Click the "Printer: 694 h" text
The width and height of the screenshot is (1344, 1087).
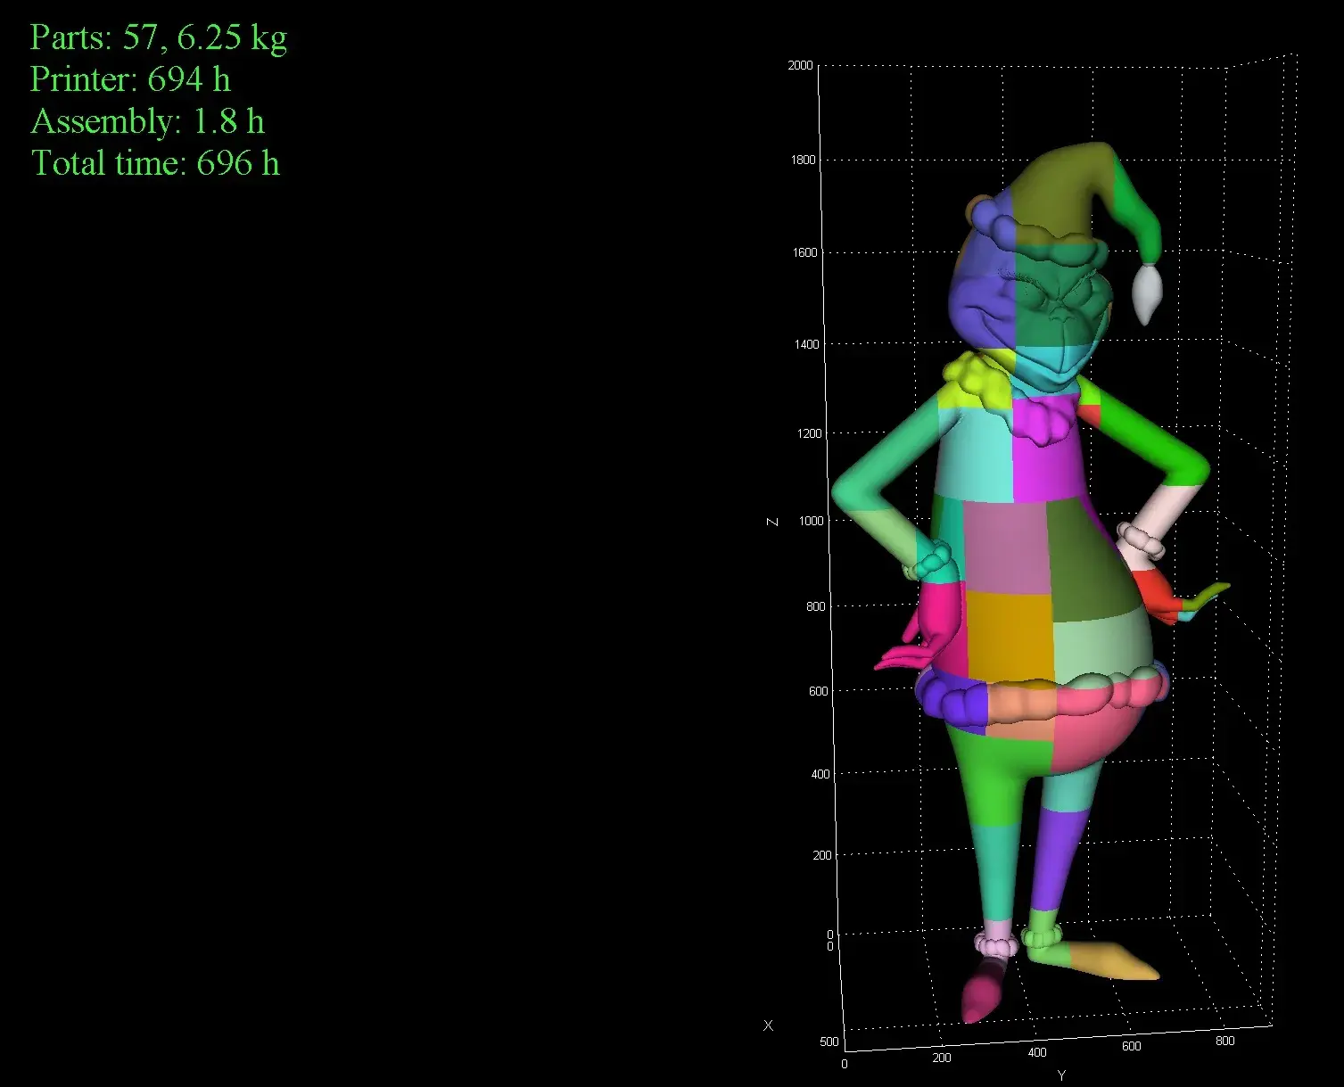pyautogui.click(x=130, y=79)
